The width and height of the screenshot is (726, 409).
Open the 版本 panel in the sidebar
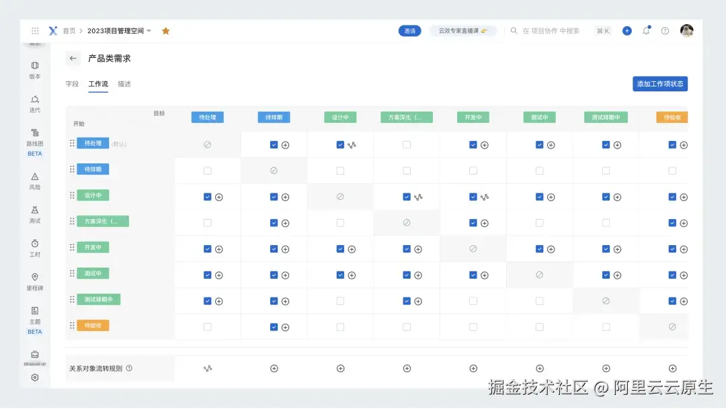click(34, 69)
